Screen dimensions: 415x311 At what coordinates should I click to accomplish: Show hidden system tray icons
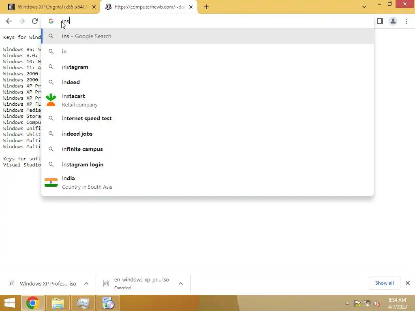tap(347, 303)
